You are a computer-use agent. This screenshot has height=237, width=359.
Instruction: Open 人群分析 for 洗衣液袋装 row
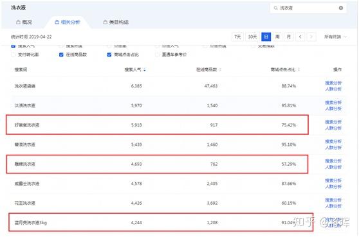(x=333, y=89)
